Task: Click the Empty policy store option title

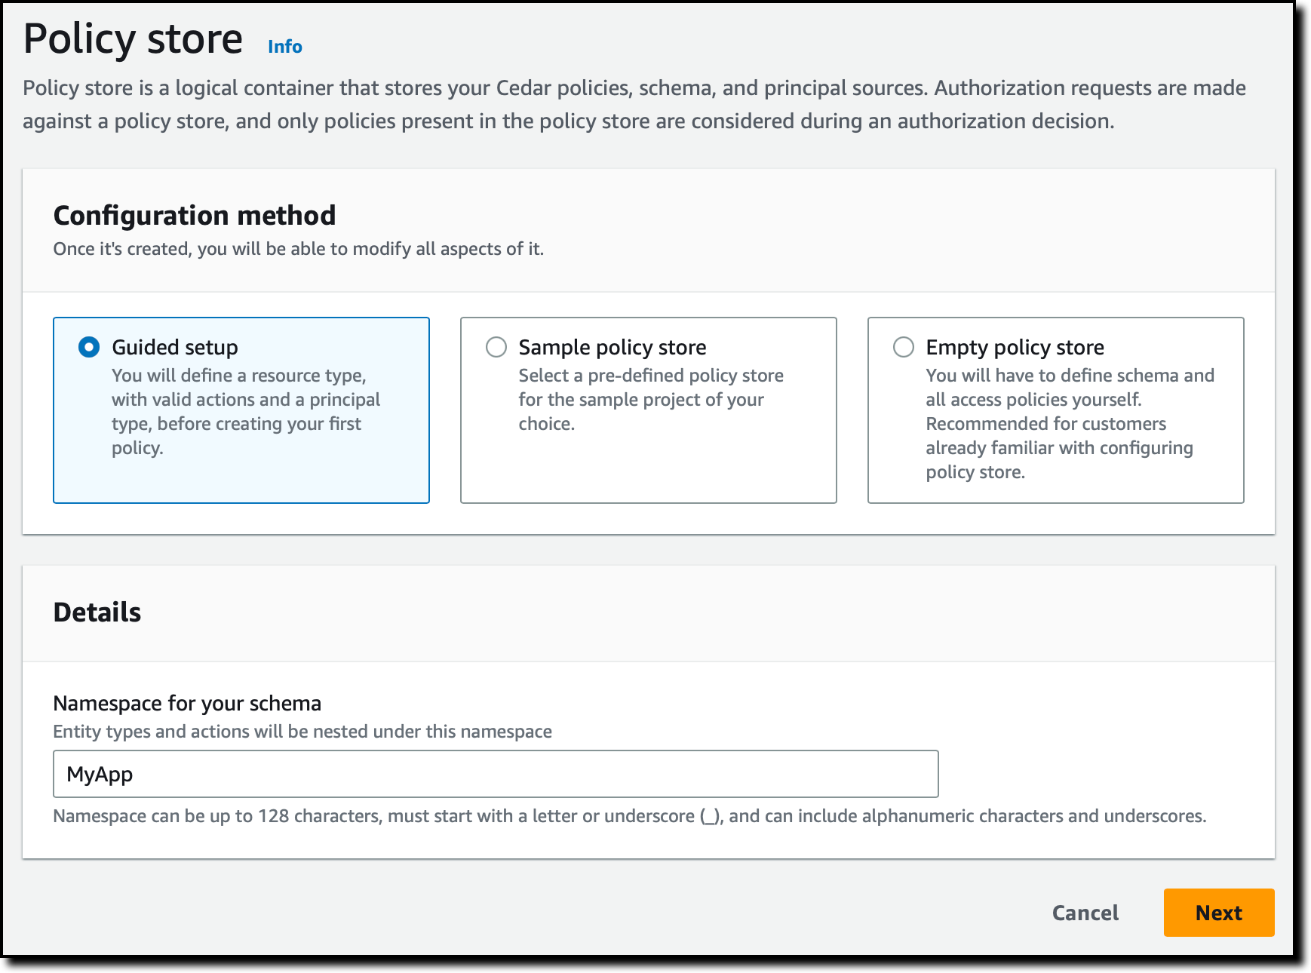Action: pos(1015,347)
